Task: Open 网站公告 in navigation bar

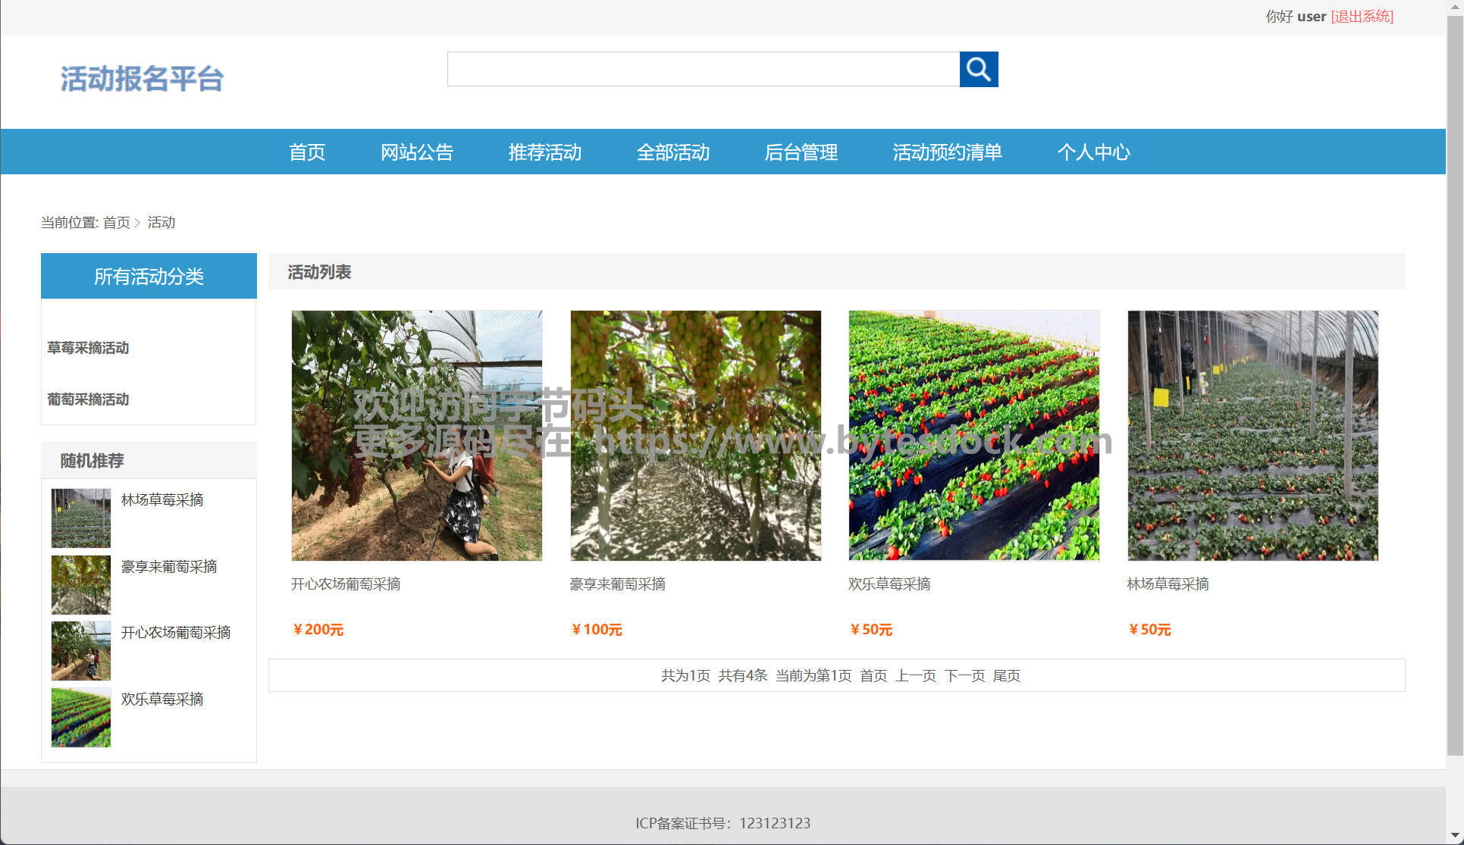Action: 416,152
